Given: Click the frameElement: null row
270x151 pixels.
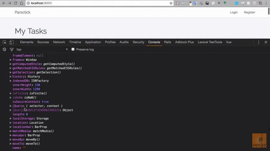Looking at the screenshot, I should click(28, 55).
